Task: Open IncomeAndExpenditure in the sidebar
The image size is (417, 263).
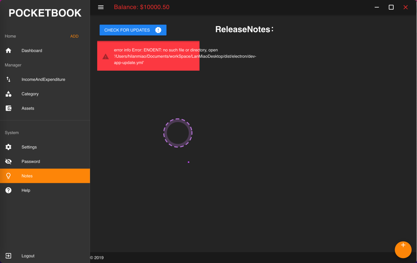Action: tap(43, 80)
